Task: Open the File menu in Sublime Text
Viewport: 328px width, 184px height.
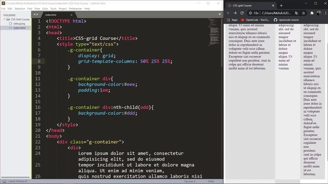Action: (x=3, y=9)
